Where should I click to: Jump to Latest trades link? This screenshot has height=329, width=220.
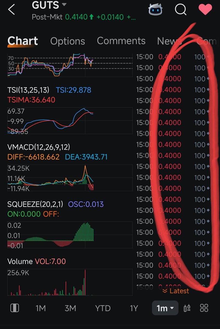(176, 291)
